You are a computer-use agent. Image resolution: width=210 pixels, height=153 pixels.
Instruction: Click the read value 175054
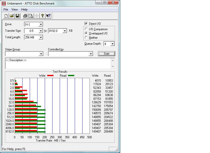(108, 106)
